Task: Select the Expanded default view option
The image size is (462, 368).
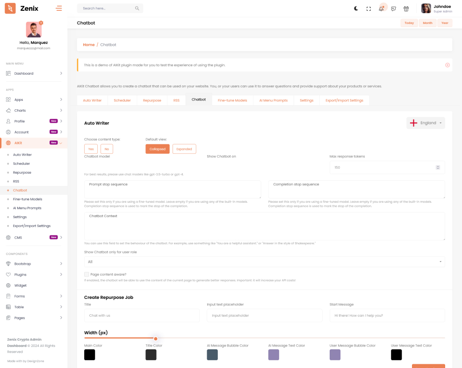Action: click(x=184, y=149)
